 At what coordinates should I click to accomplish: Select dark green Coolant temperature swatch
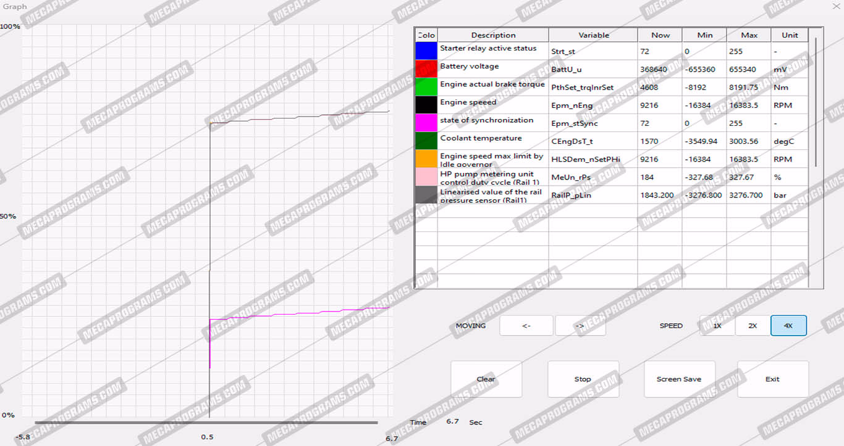pos(426,141)
